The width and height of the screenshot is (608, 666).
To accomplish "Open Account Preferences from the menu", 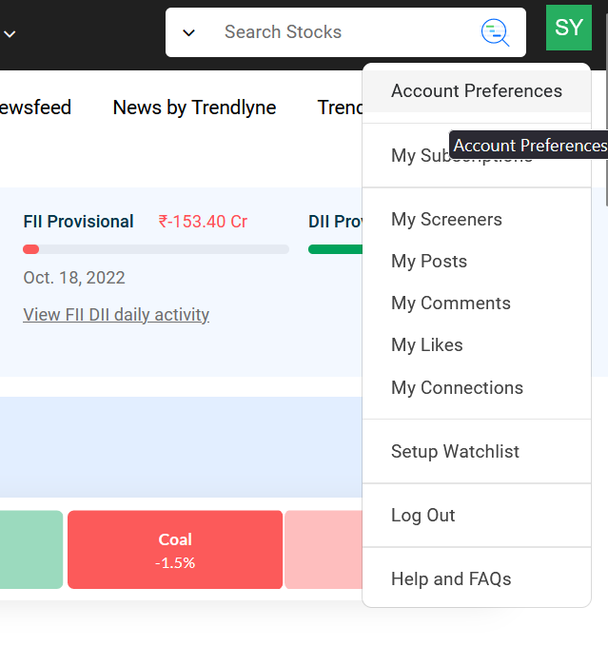I will tap(477, 91).
